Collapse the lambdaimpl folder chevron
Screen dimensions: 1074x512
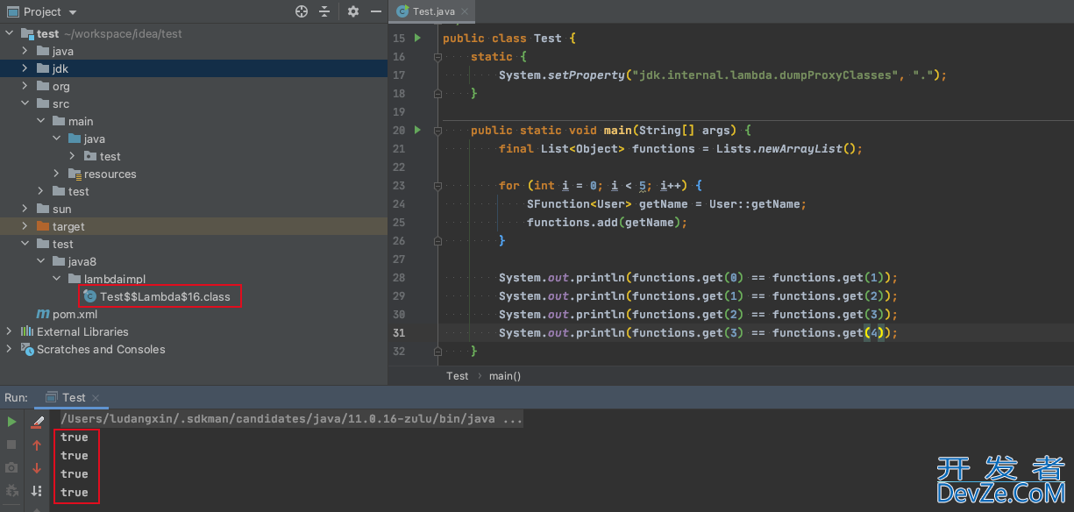(x=57, y=279)
